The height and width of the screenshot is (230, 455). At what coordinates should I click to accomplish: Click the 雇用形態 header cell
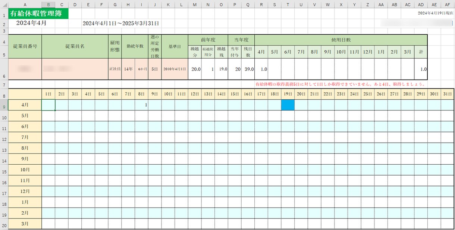tap(115, 47)
